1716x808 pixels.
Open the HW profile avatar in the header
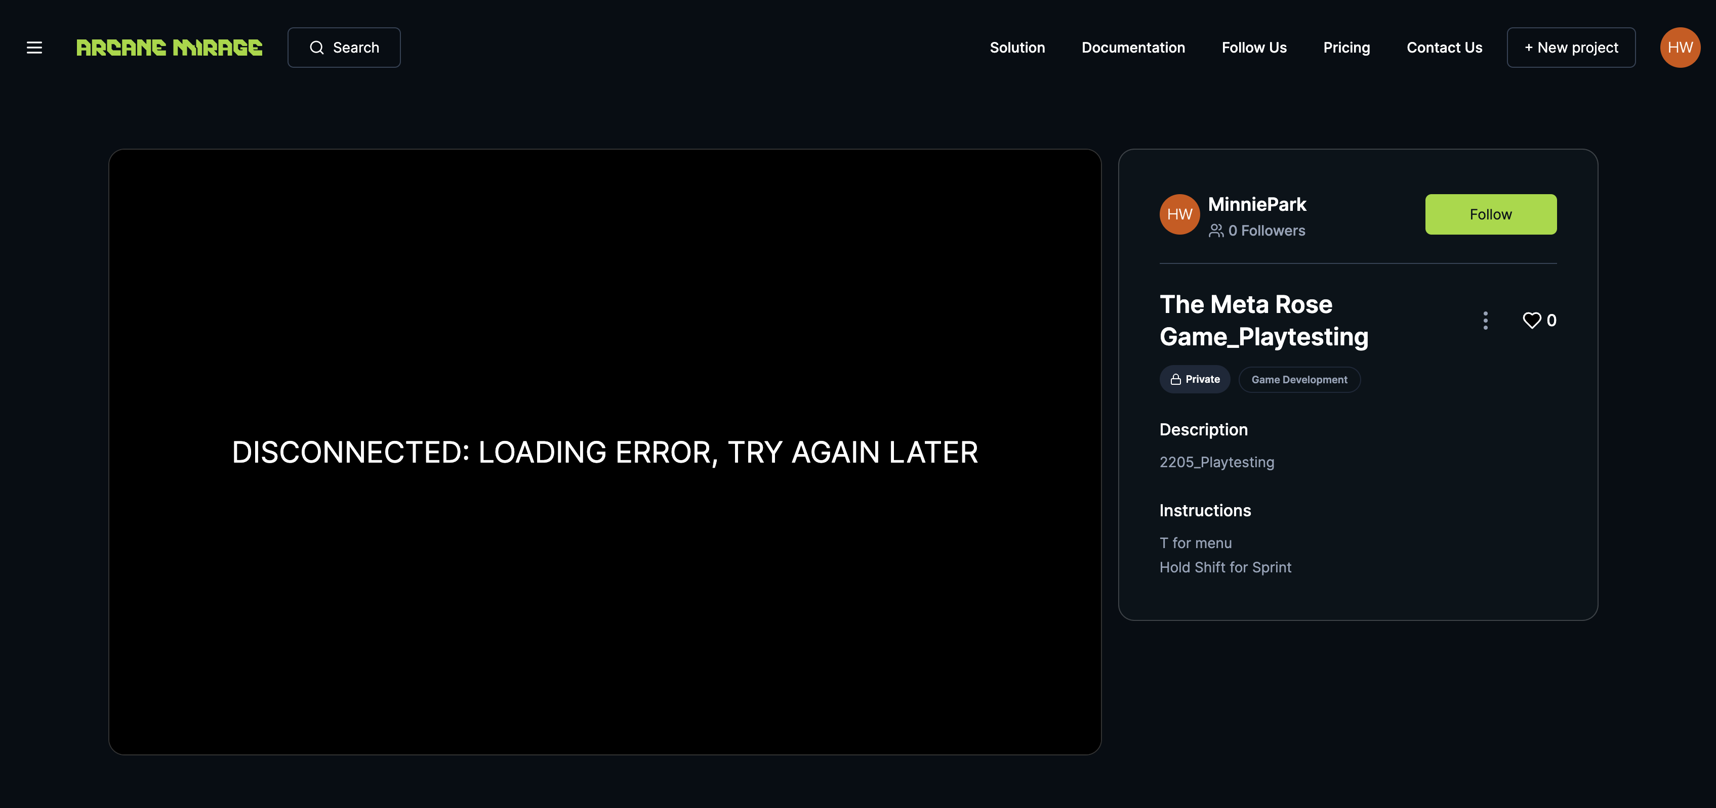tap(1680, 47)
